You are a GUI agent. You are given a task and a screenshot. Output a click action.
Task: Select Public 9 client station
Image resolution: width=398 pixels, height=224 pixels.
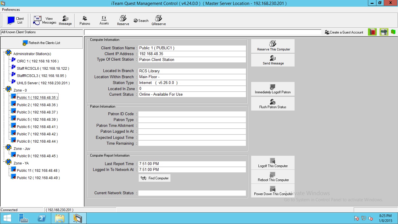(37, 156)
